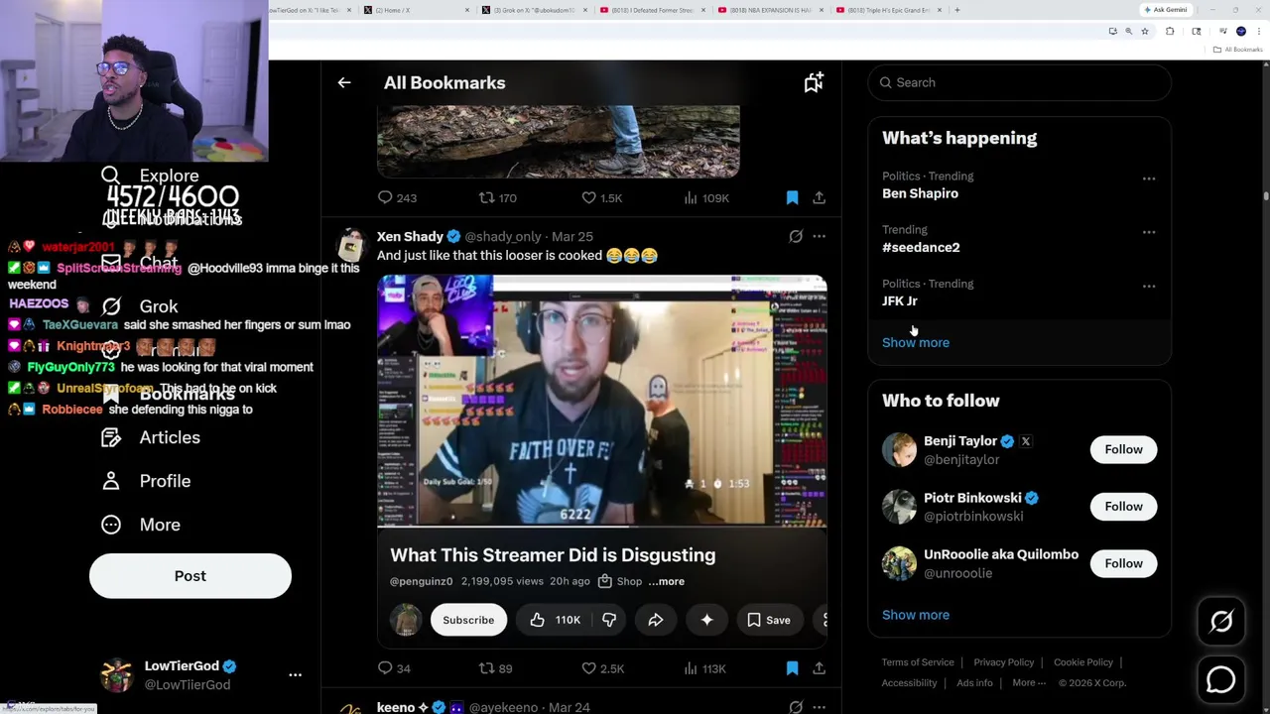The image size is (1270, 714).
Task: Expand footer More ··· menu
Action: point(1029,682)
